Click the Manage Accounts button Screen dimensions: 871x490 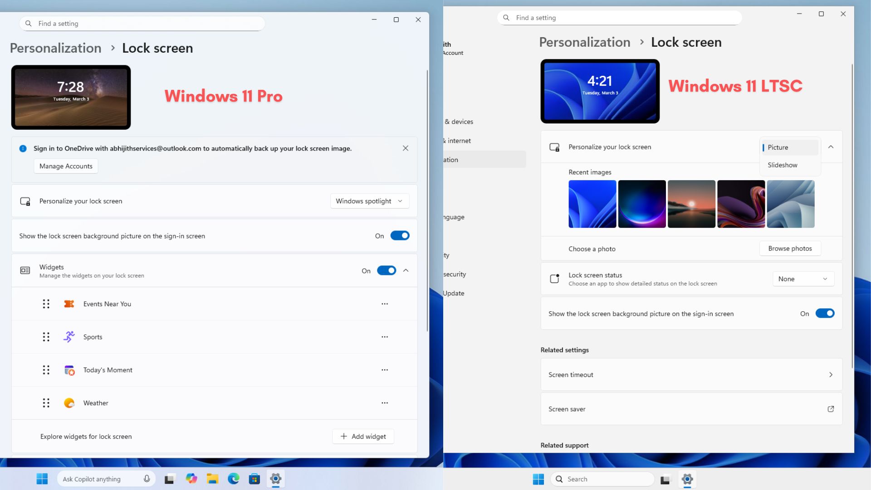pos(65,166)
